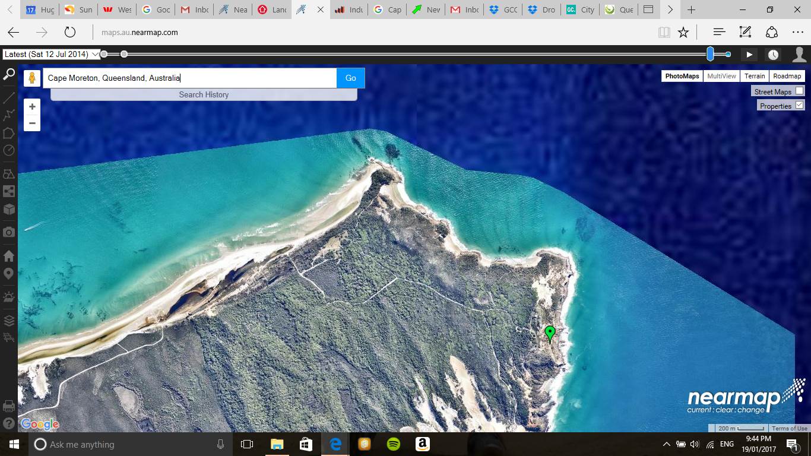Click the Street View pegman icon
The width and height of the screenshot is (811, 456).
click(32, 78)
